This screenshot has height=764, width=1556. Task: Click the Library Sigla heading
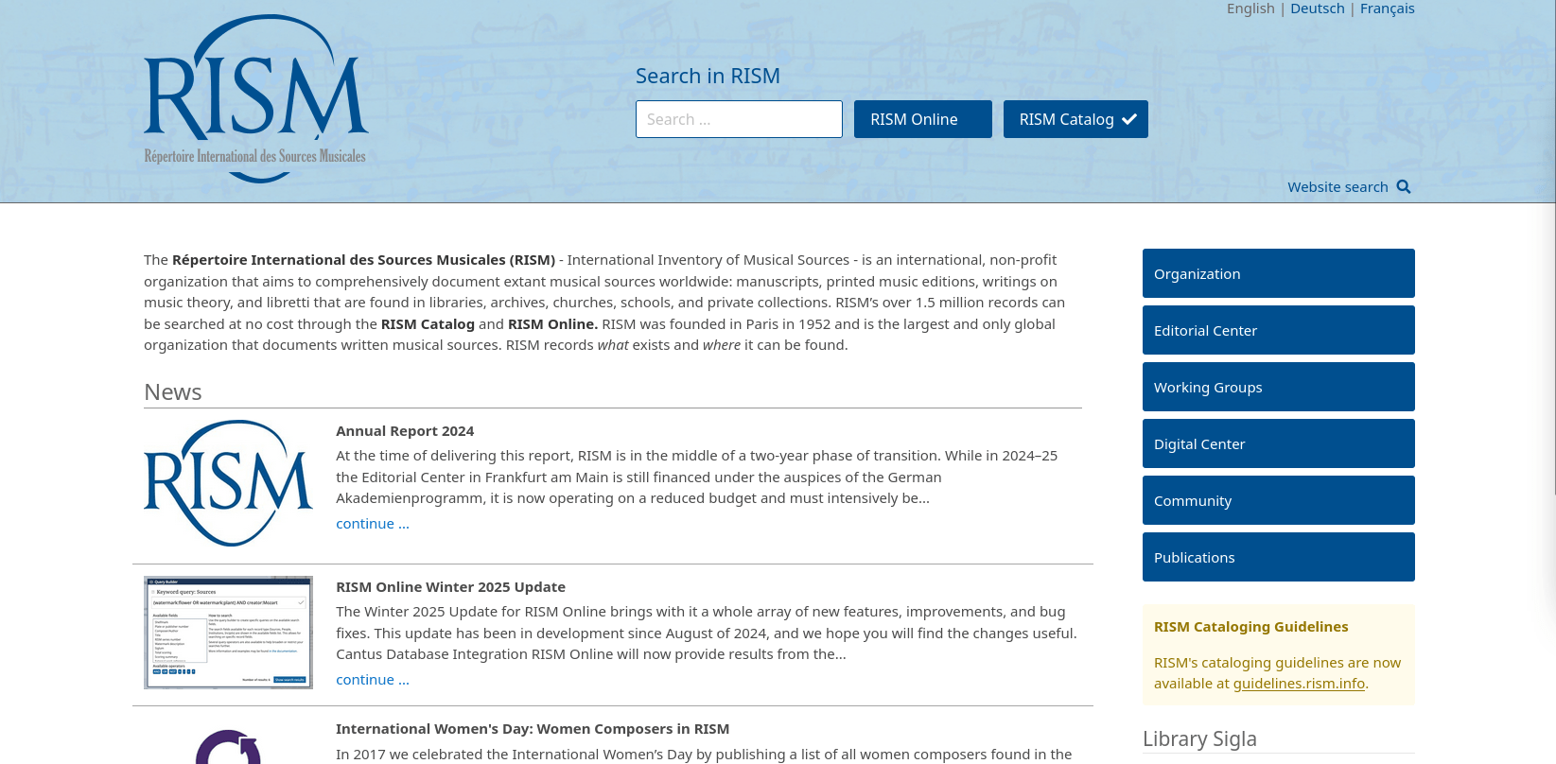[1199, 739]
